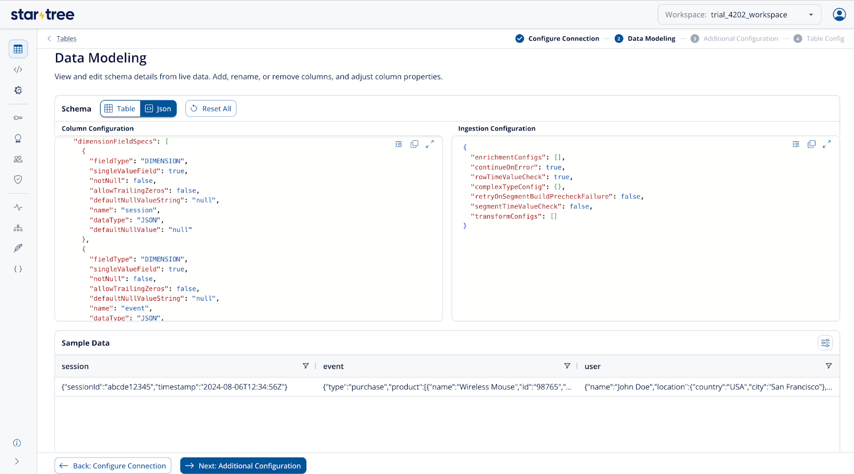Open filter for the event column
Image resolution: width=854 pixels, height=474 pixels.
pos(567,366)
